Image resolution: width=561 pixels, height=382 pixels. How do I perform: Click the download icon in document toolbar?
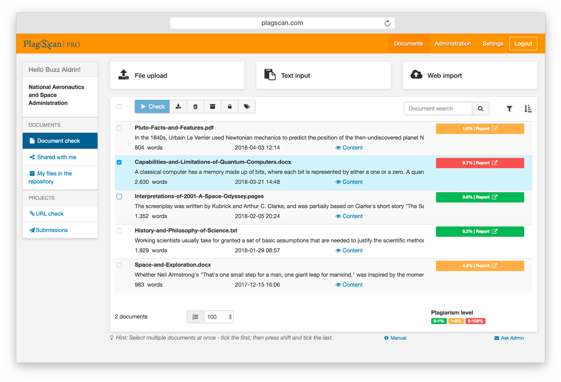[178, 106]
